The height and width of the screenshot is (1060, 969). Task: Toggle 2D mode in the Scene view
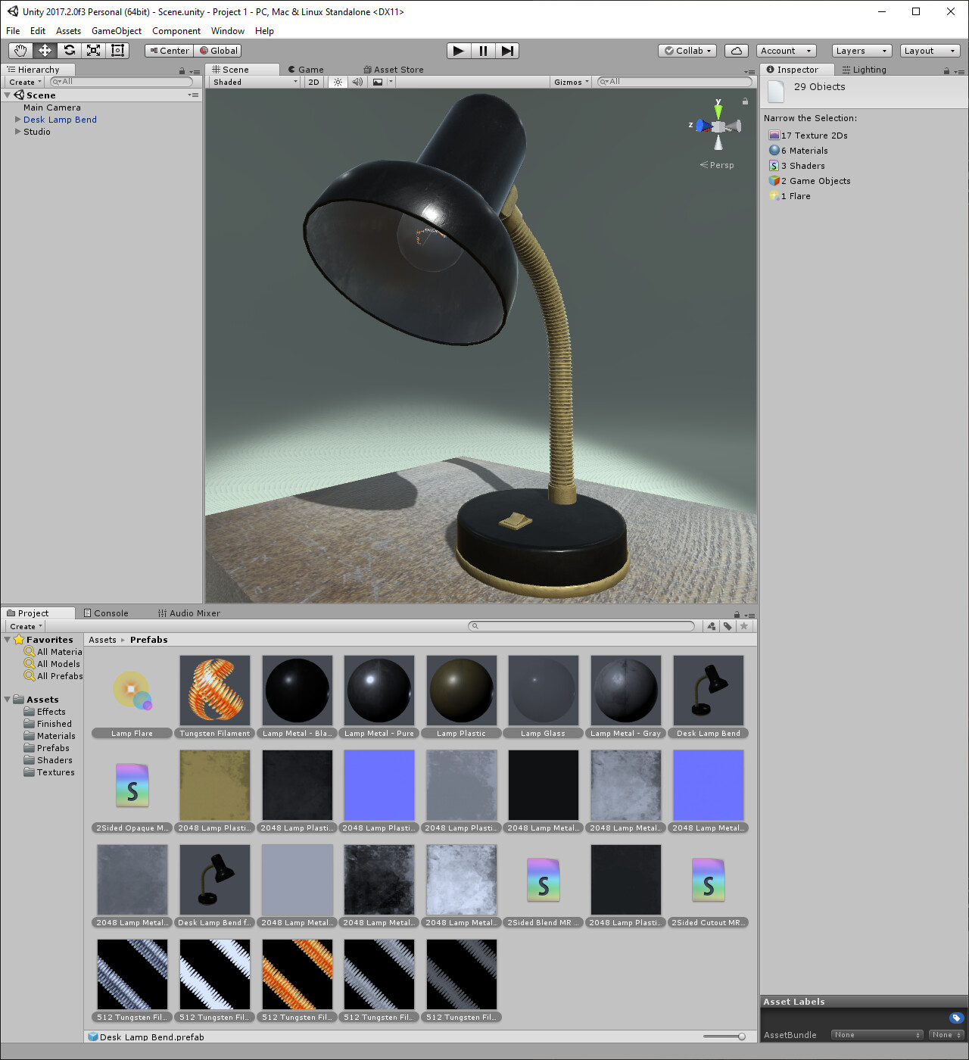[x=313, y=82]
